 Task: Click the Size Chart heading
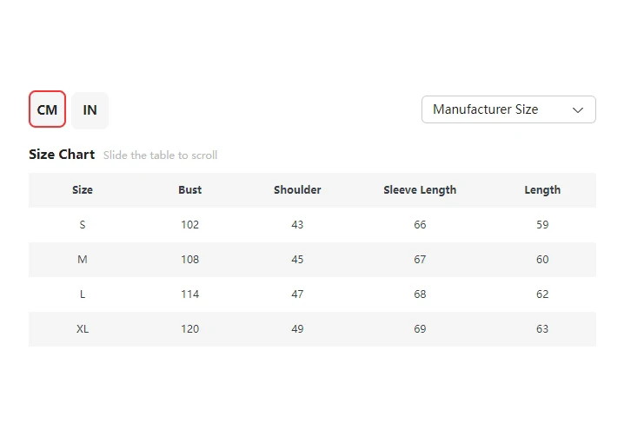pos(62,155)
